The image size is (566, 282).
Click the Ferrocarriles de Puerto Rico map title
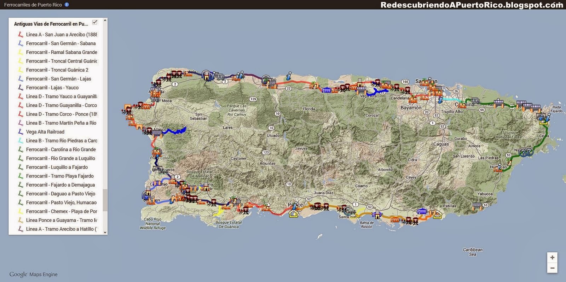(x=33, y=5)
